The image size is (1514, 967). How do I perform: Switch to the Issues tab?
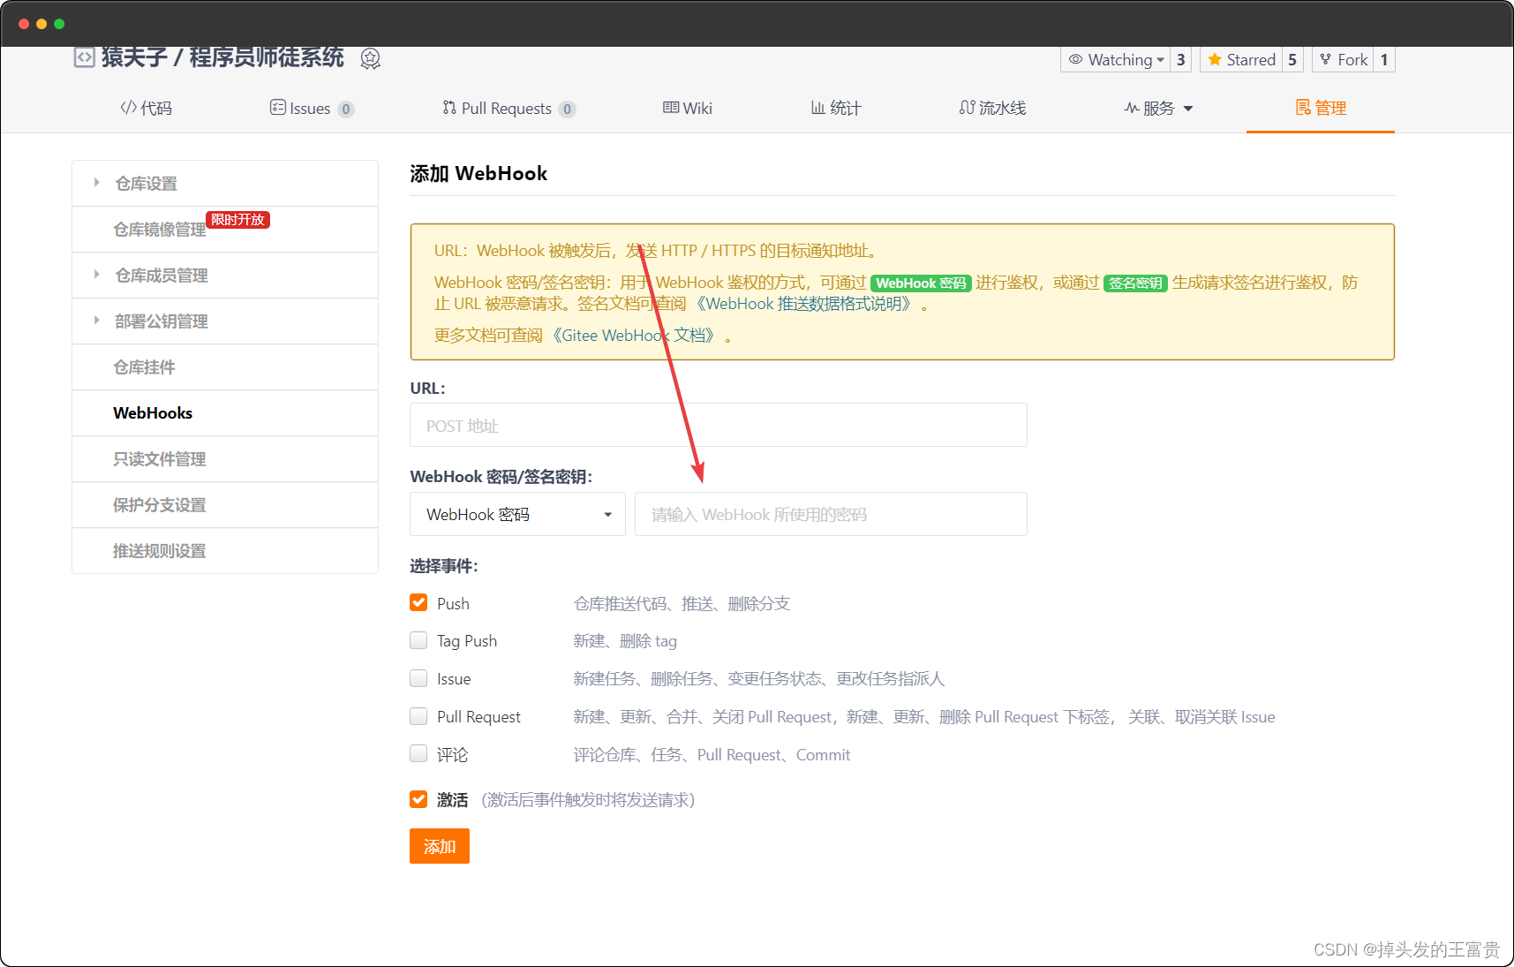310,109
